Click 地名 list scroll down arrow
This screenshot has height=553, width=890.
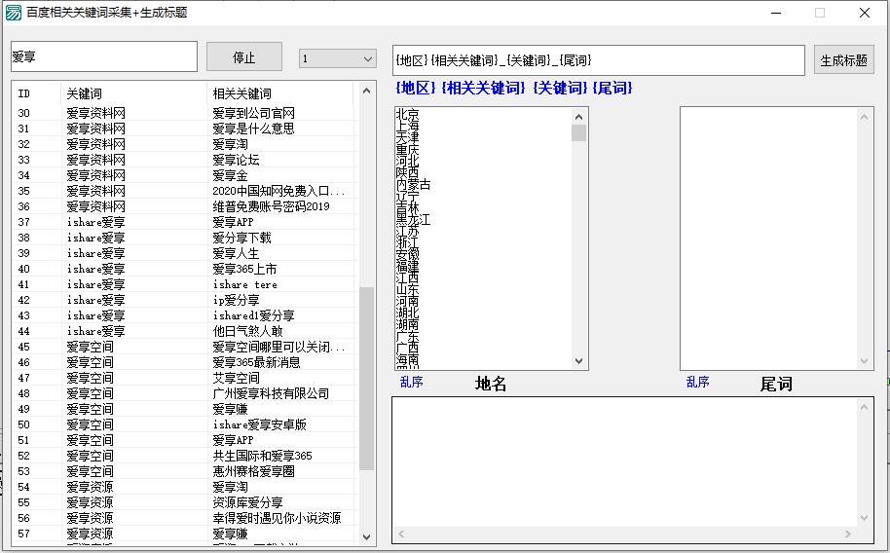(x=579, y=360)
